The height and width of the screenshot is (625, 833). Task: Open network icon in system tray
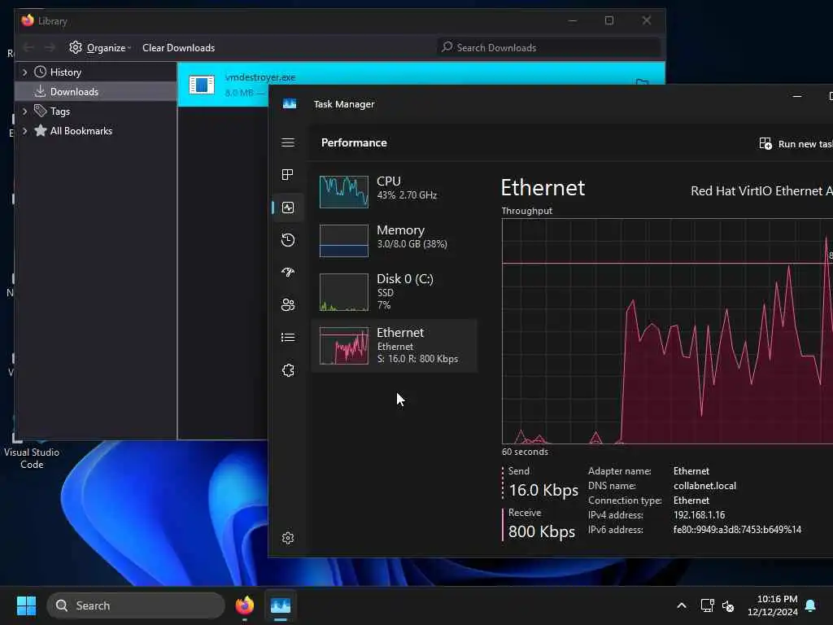(x=707, y=605)
